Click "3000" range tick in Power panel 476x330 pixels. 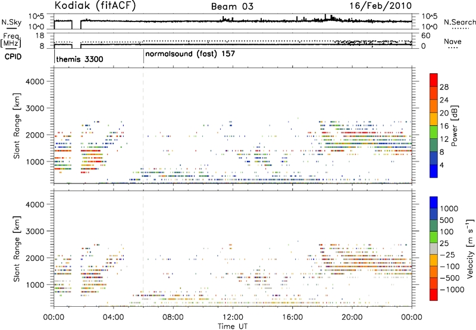[35, 108]
